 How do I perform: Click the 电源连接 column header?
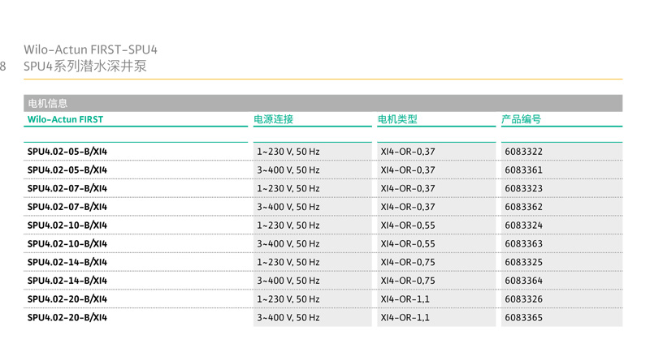tap(273, 119)
